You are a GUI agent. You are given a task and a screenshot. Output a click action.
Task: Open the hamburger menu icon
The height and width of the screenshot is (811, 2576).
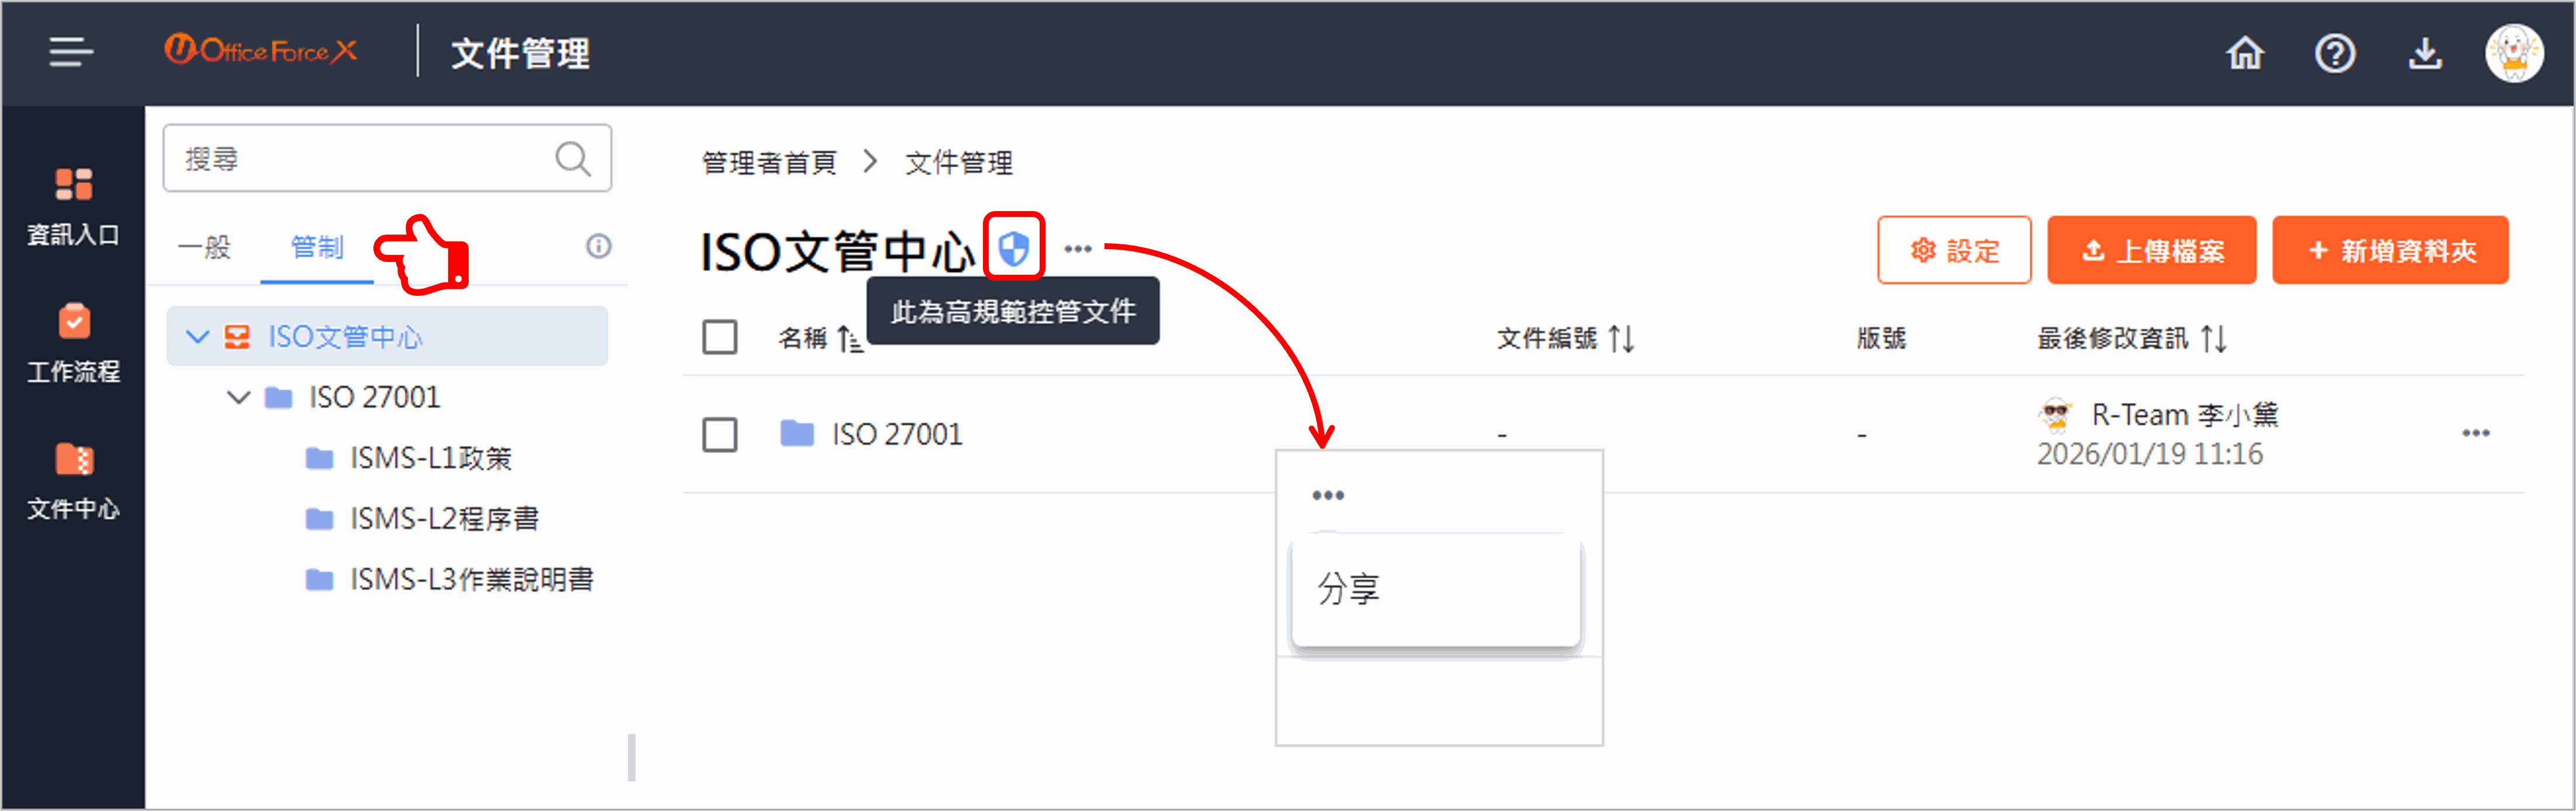coord(71,52)
